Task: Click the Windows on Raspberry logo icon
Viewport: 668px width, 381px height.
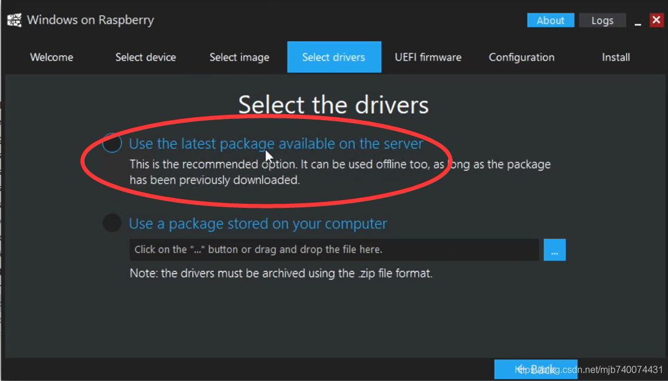Action: click(14, 20)
